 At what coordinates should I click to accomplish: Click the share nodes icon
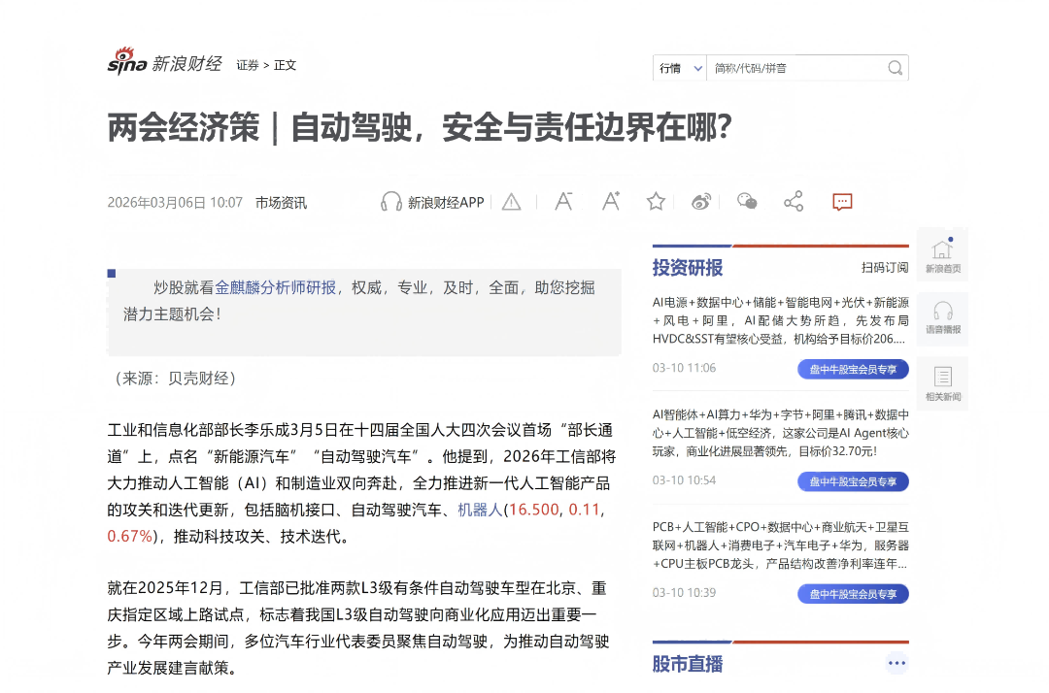794,201
